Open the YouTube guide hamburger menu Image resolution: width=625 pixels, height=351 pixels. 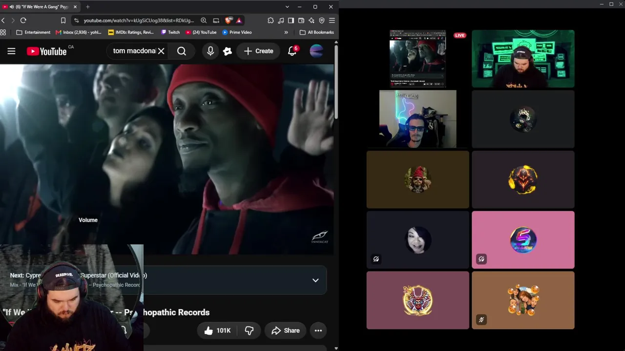click(11, 51)
